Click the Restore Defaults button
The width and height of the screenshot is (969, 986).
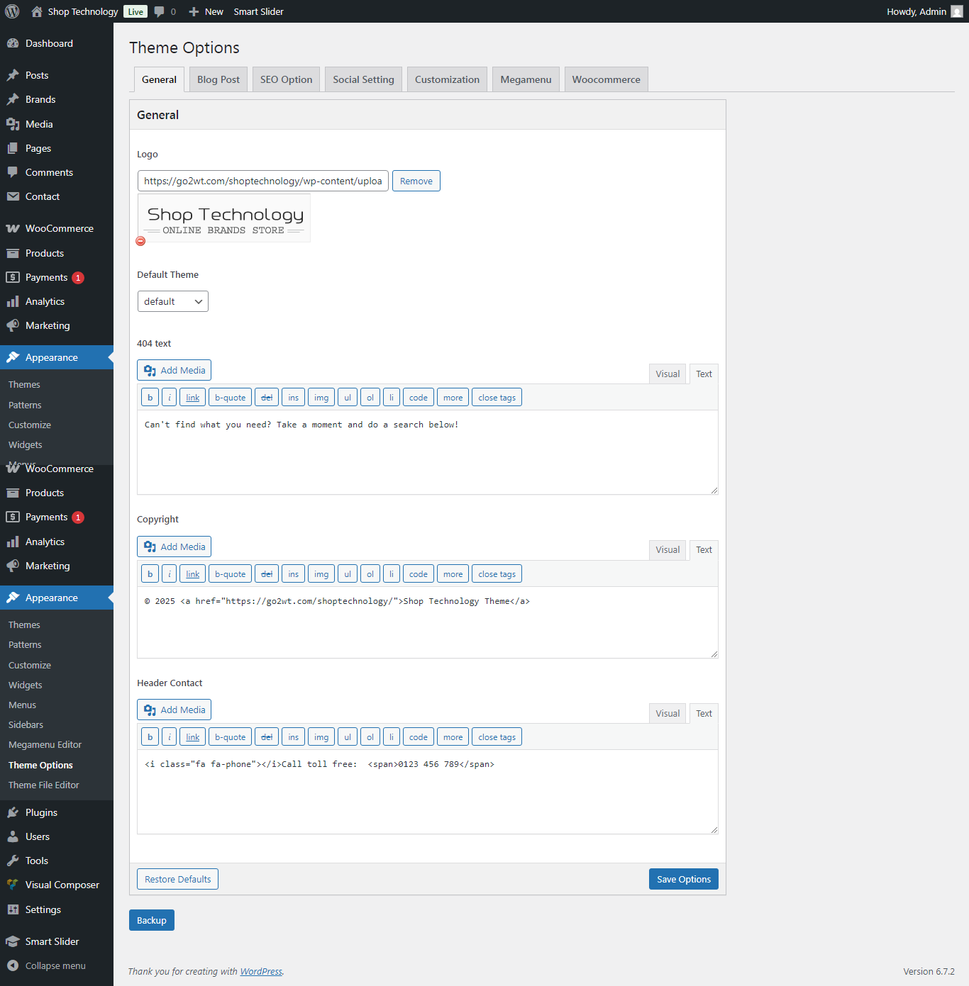click(178, 879)
